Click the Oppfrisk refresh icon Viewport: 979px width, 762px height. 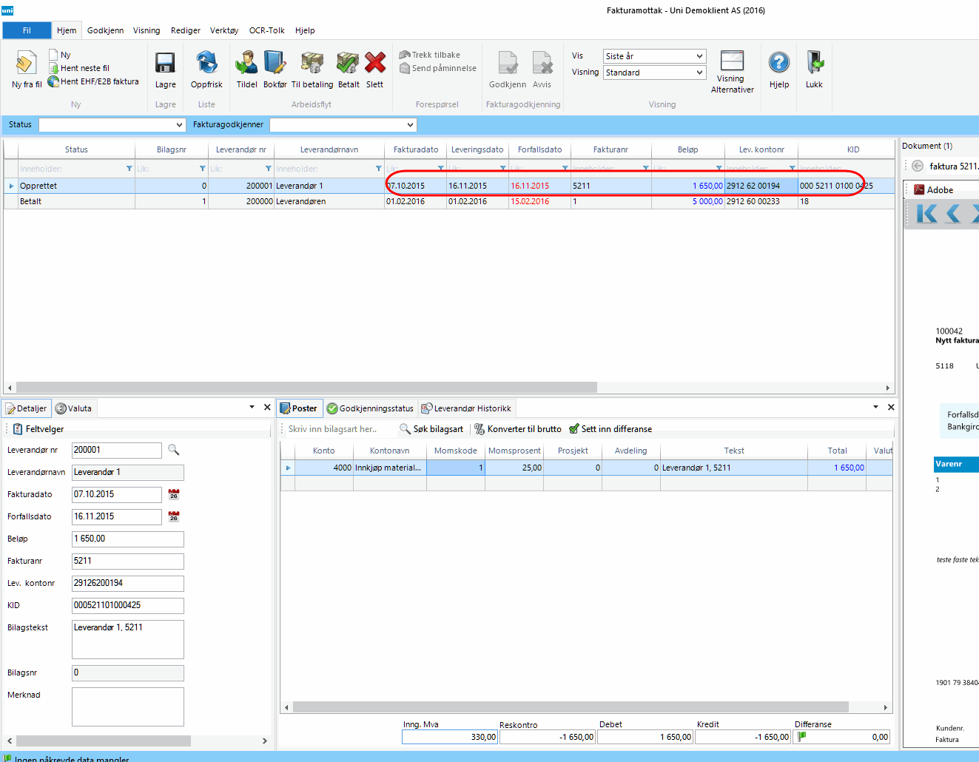tap(206, 64)
